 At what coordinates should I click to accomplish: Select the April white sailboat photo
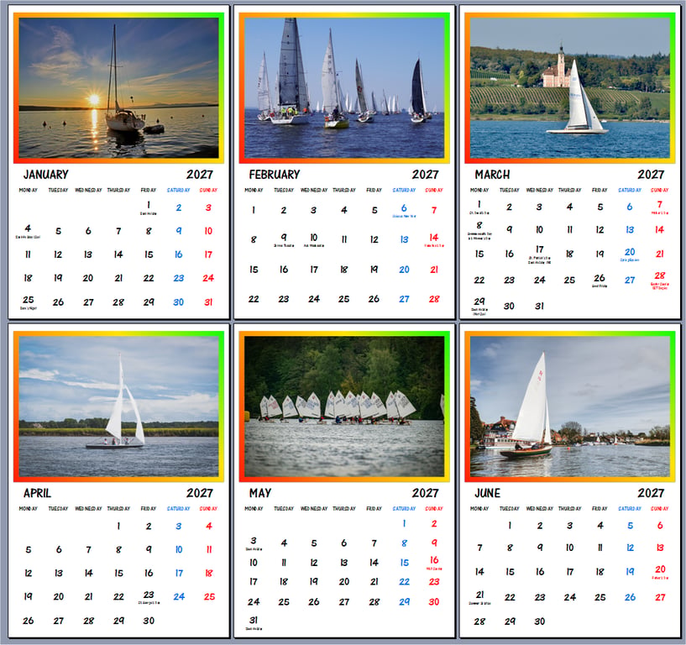coord(118,406)
